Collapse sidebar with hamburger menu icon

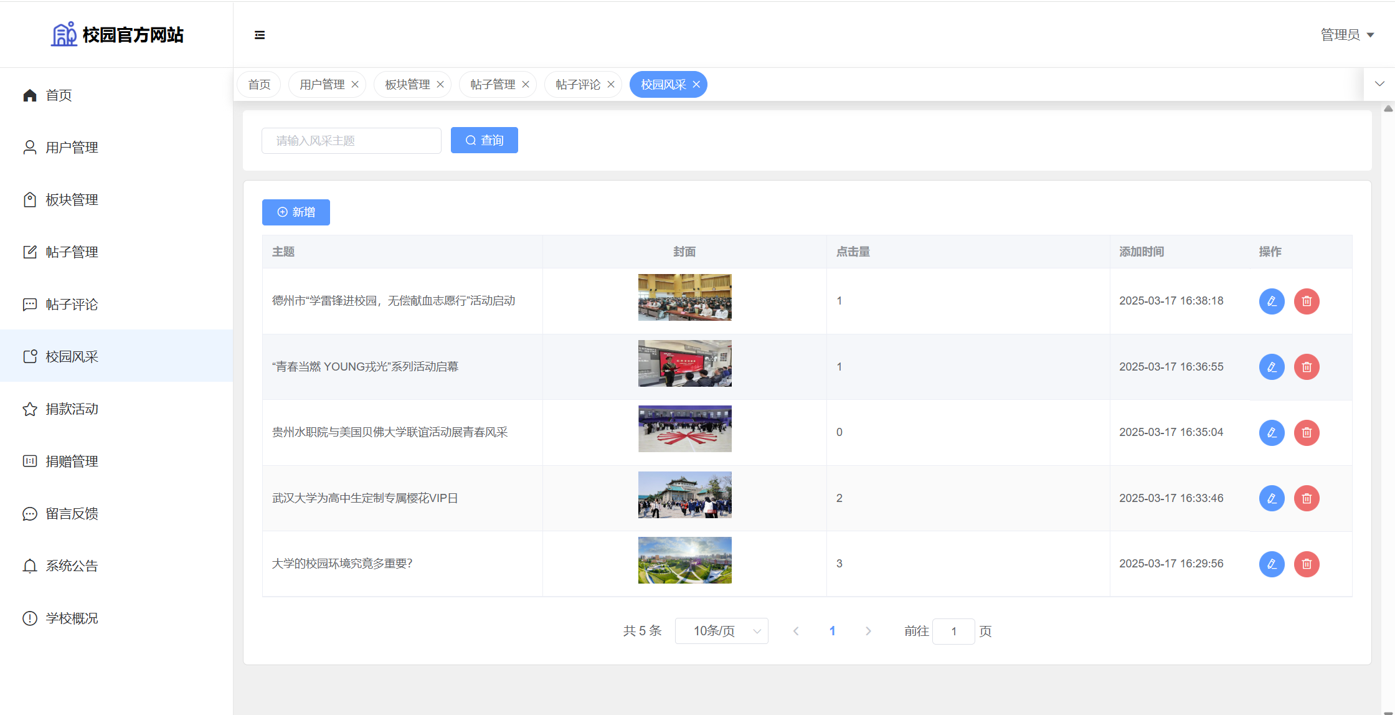260,35
